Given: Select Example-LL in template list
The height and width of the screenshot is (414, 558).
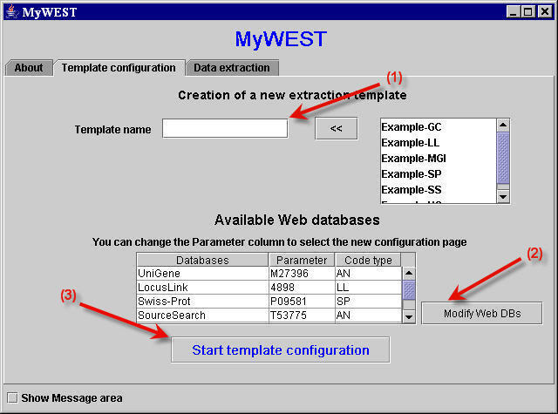Looking at the screenshot, I should coord(439,143).
